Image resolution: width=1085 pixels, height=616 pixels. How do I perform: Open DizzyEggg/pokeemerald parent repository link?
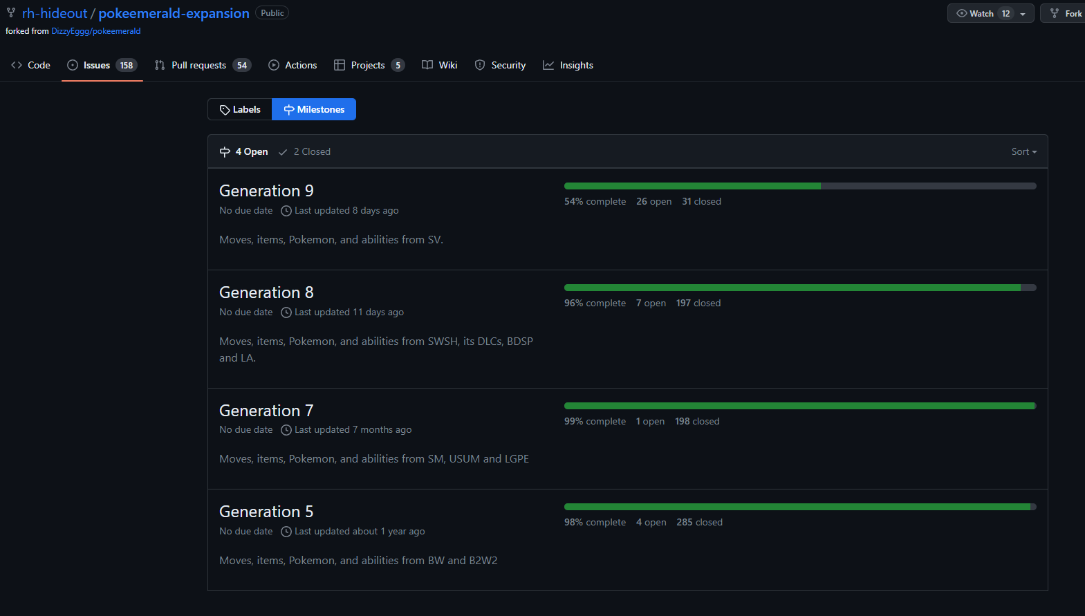[96, 31]
